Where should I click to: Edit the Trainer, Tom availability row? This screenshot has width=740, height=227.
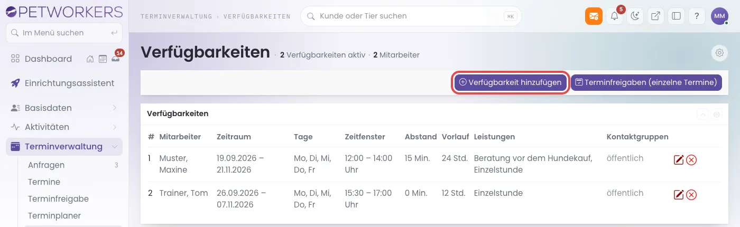(x=679, y=195)
